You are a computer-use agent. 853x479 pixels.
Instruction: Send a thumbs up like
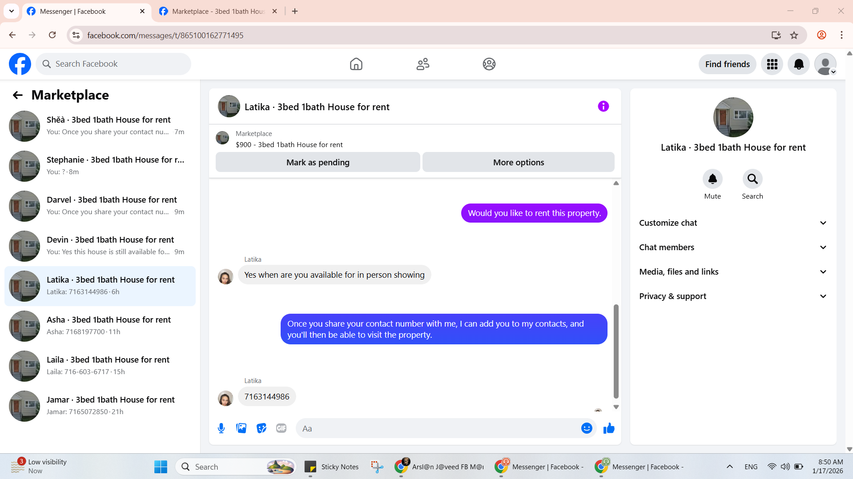click(x=609, y=428)
